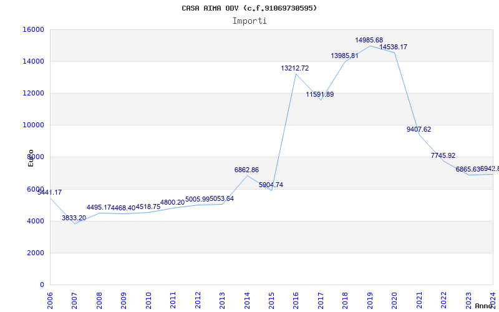The image size is (499, 312).
Task: Click the data value 7745.92
Action: click(x=443, y=155)
